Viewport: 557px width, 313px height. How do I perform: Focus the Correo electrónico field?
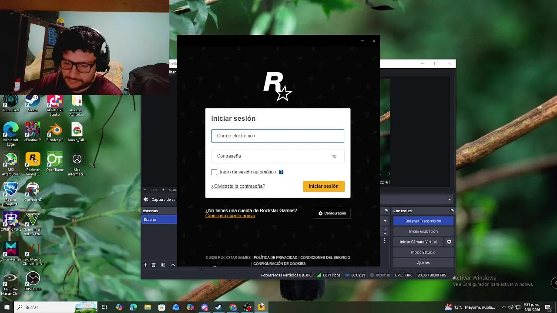point(278,136)
